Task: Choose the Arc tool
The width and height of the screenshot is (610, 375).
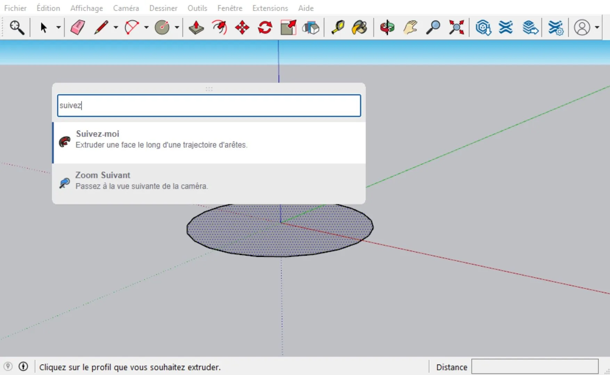Action: click(x=132, y=27)
